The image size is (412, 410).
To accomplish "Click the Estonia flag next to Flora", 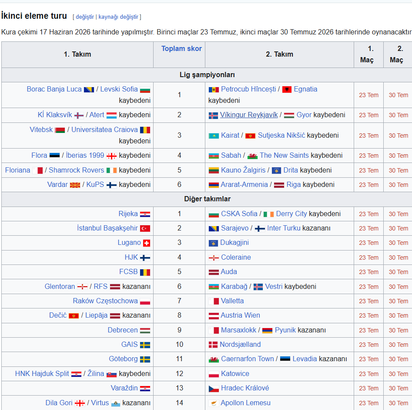I will click(55, 156).
